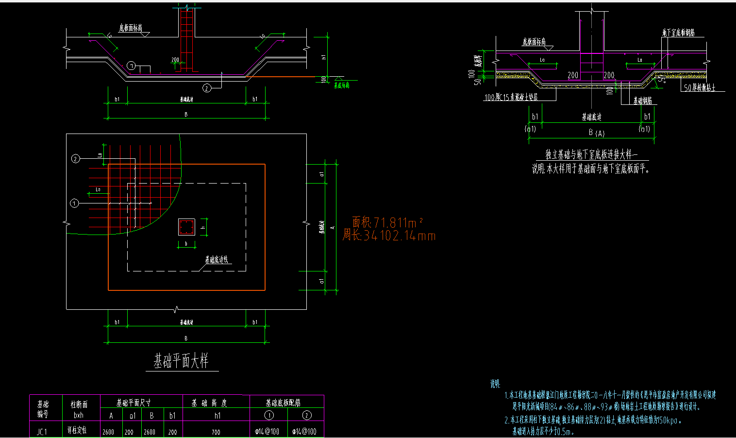Click the 200 value under column a1
This screenshot has height=438, width=736.
coord(129,432)
